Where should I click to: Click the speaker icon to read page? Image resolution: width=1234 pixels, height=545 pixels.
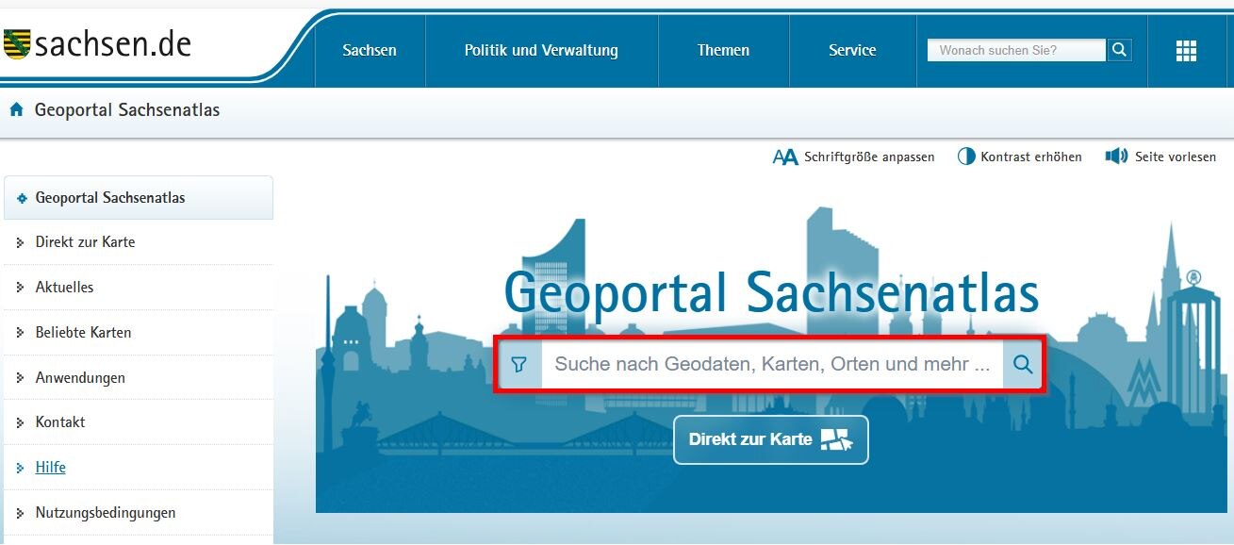1117,157
